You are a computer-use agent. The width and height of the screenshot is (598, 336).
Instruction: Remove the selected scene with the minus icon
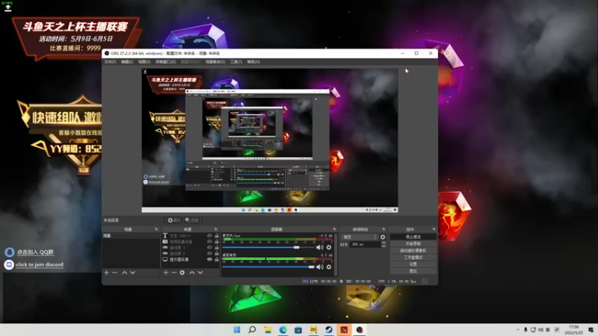(114, 273)
